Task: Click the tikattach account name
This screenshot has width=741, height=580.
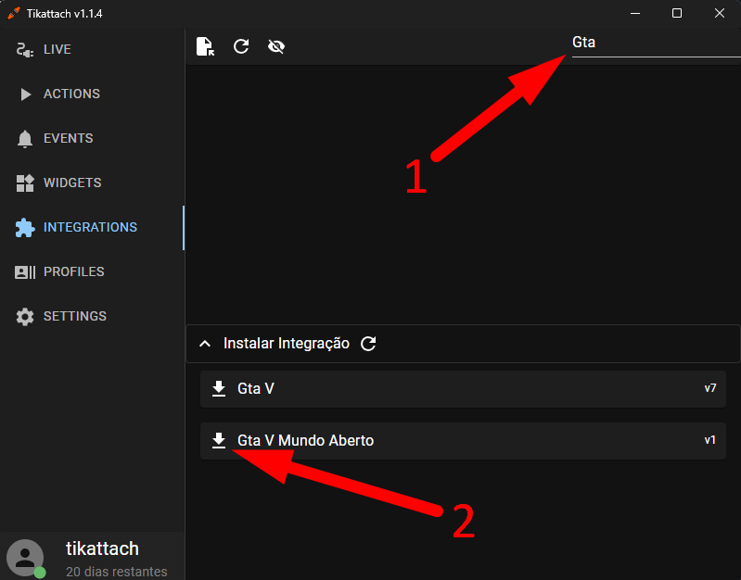Action: (102, 548)
